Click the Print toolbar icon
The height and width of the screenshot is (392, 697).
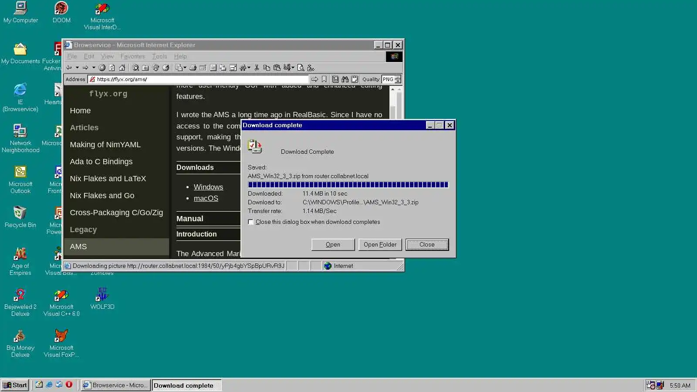pos(193,68)
